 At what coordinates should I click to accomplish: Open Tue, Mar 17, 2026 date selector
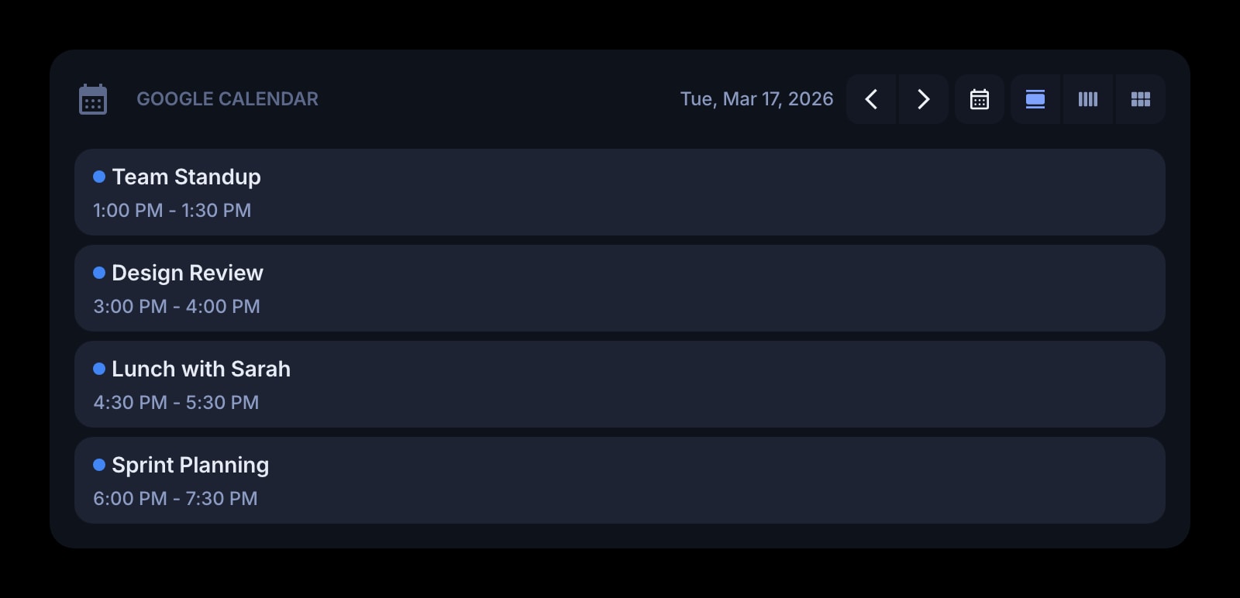pyautogui.click(x=757, y=99)
